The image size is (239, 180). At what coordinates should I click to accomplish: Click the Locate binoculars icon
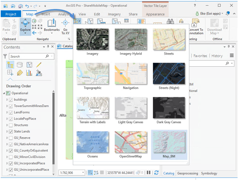pyautogui.click(x=170, y=21)
